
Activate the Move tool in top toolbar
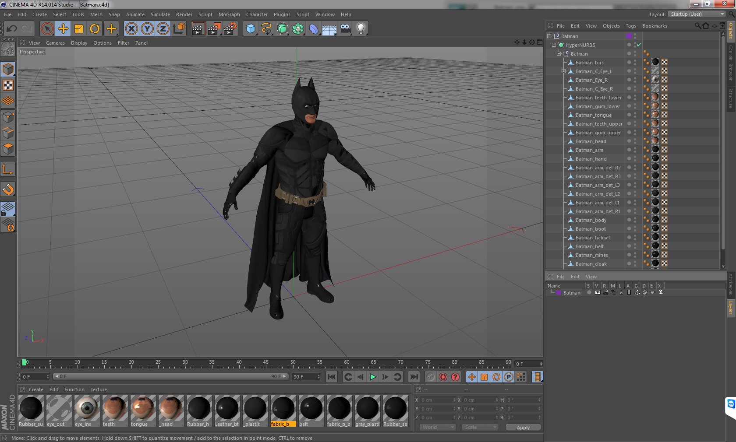click(63, 29)
